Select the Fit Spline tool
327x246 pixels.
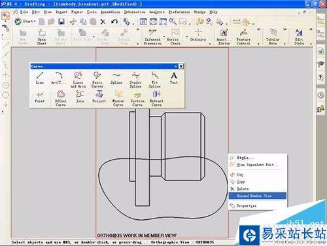point(154,80)
